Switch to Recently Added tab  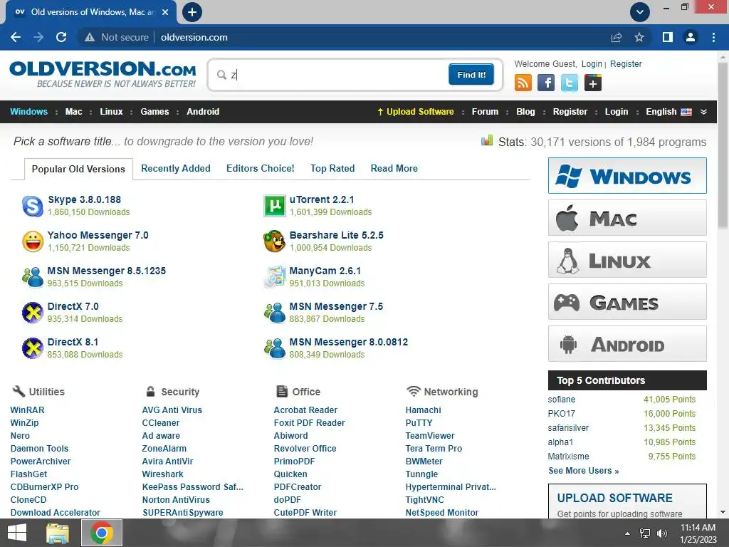point(176,168)
